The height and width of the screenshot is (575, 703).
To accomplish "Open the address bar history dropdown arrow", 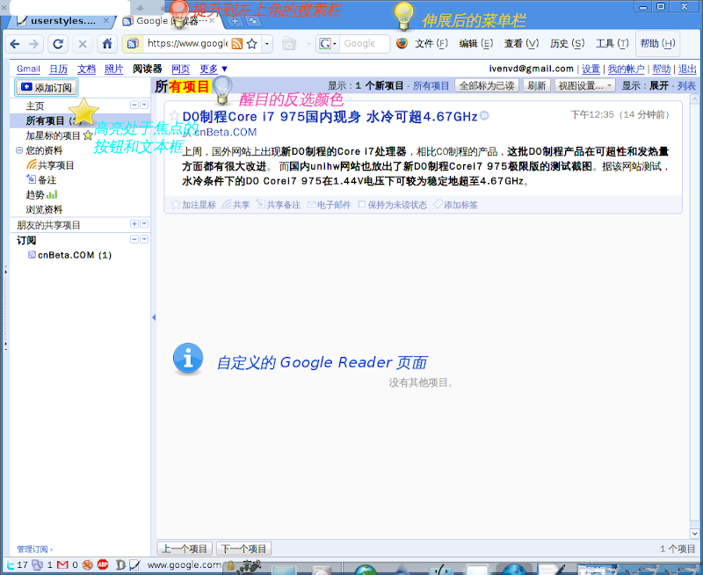I will click(267, 44).
